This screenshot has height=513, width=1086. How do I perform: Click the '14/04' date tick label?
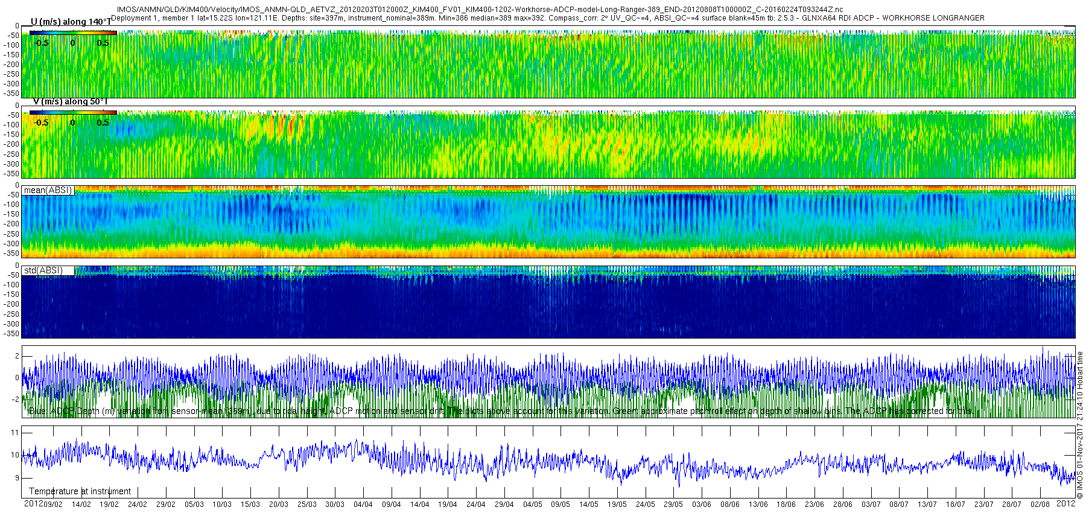pos(419,504)
